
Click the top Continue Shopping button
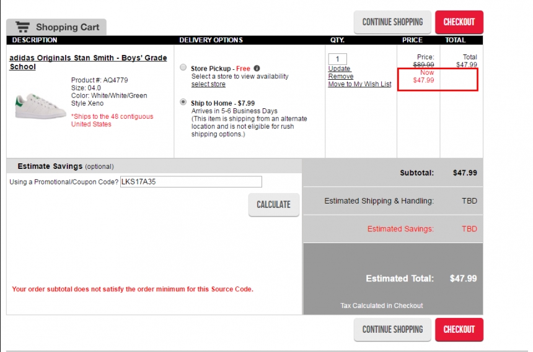pos(392,22)
